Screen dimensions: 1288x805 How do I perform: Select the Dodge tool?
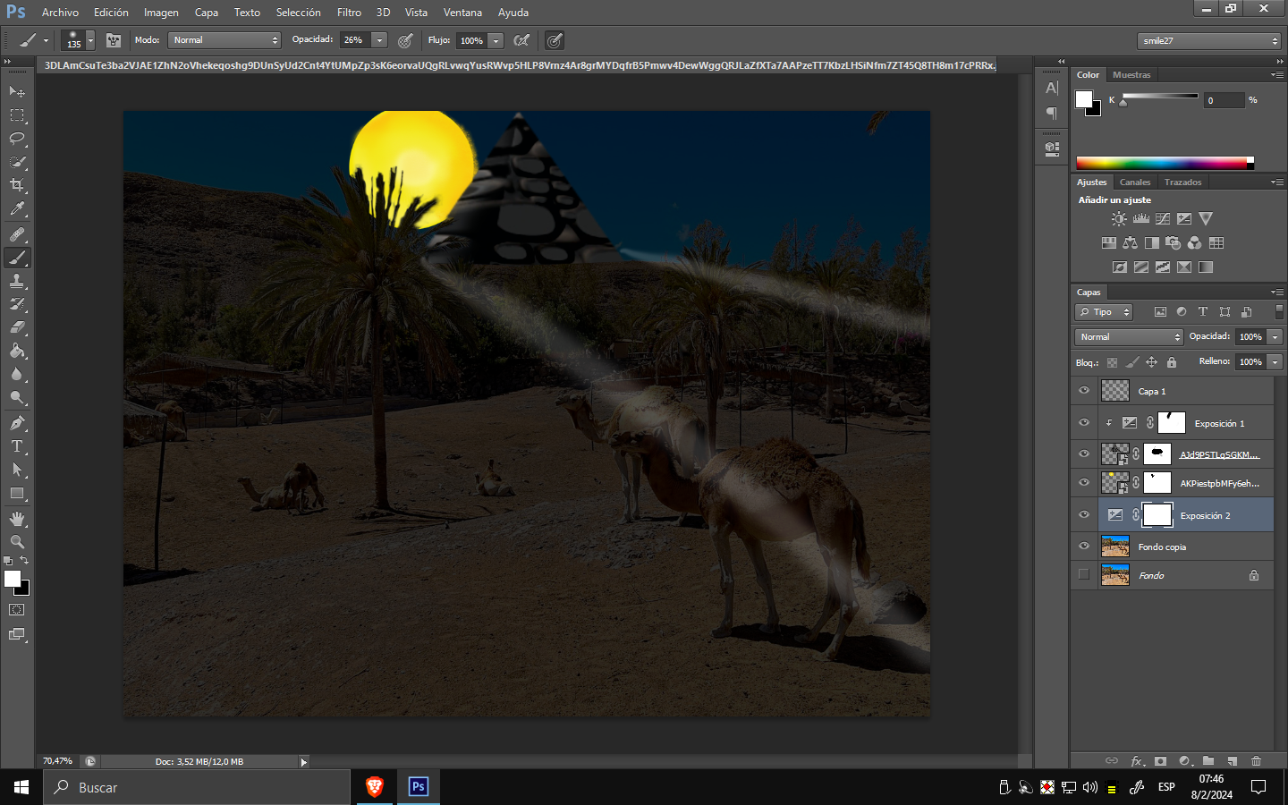coord(17,397)
